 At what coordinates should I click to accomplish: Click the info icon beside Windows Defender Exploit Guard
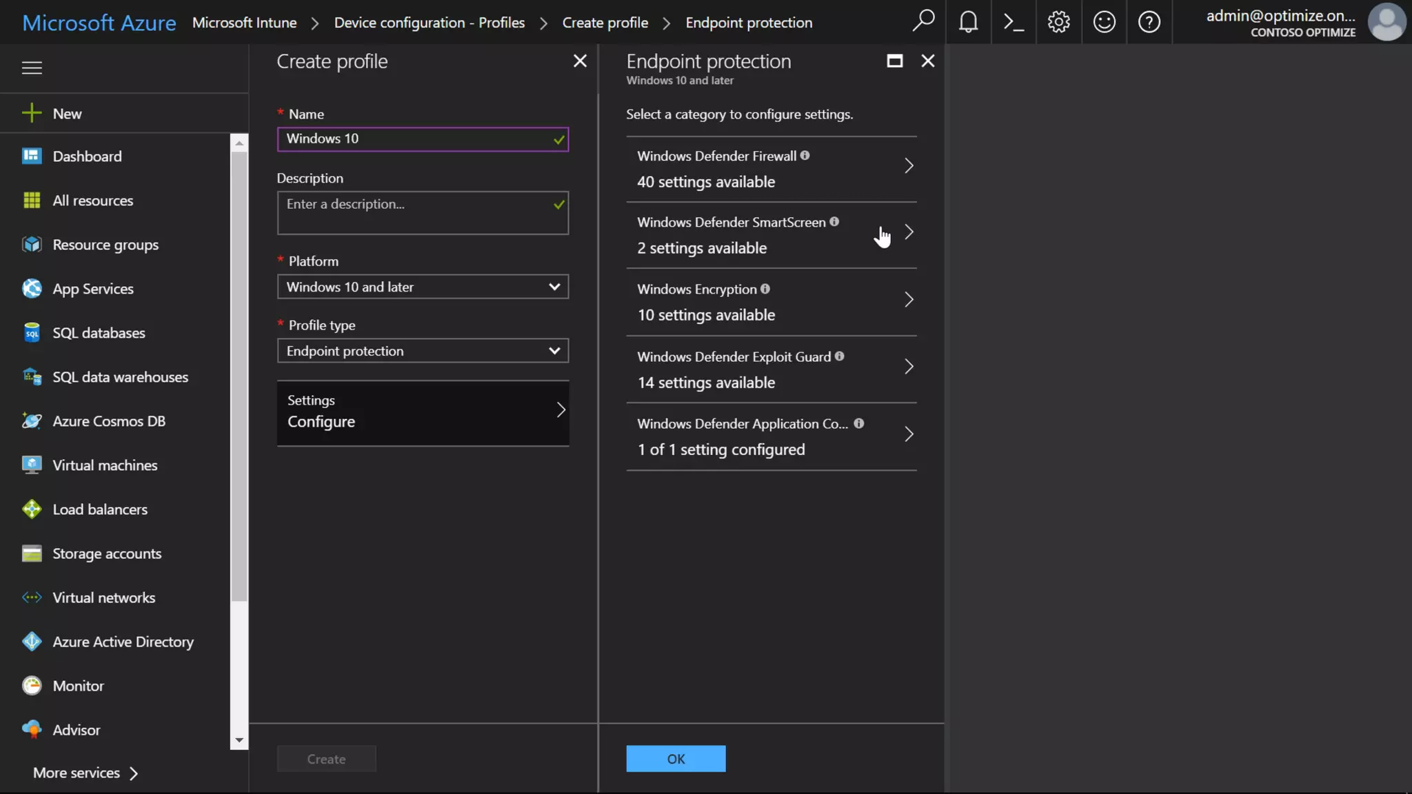839,356
